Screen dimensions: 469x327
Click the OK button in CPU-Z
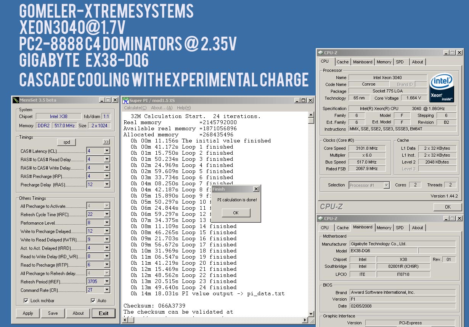448,207
